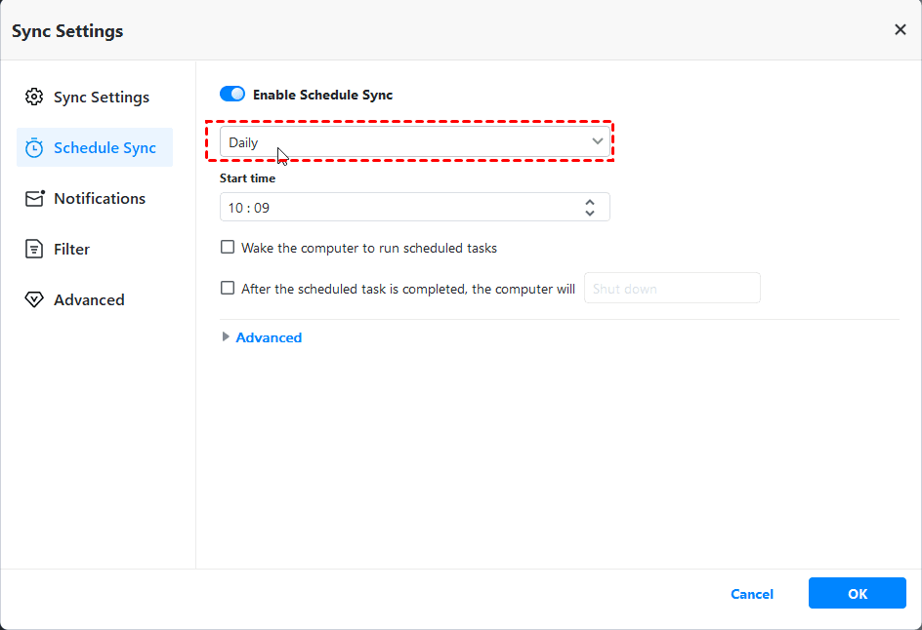Open the Advanced blue link
The width and height of the screenshot is (922, 630).
pos(269,337)
